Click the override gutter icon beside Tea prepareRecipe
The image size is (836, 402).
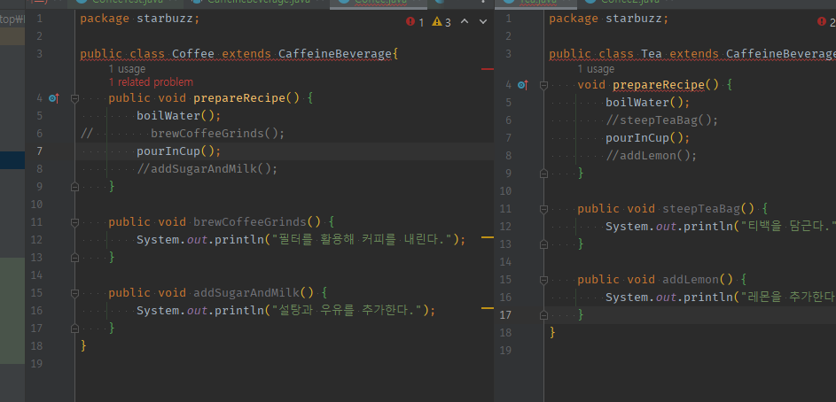pos(522,85)
